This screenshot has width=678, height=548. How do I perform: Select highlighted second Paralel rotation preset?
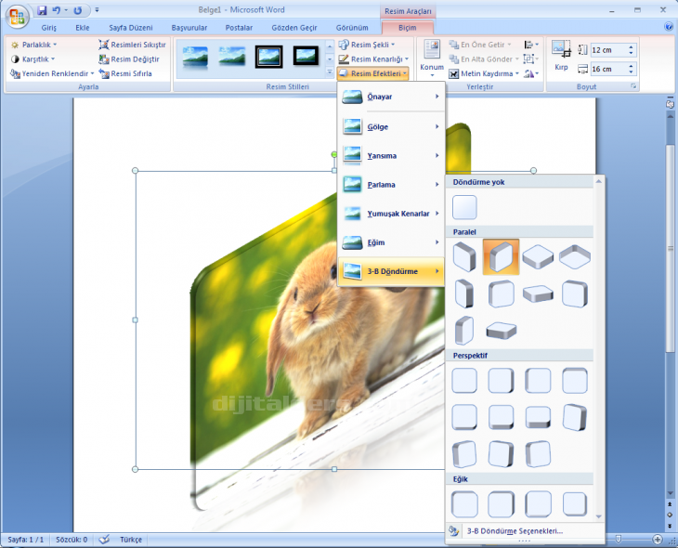click(x=501, y=257)
